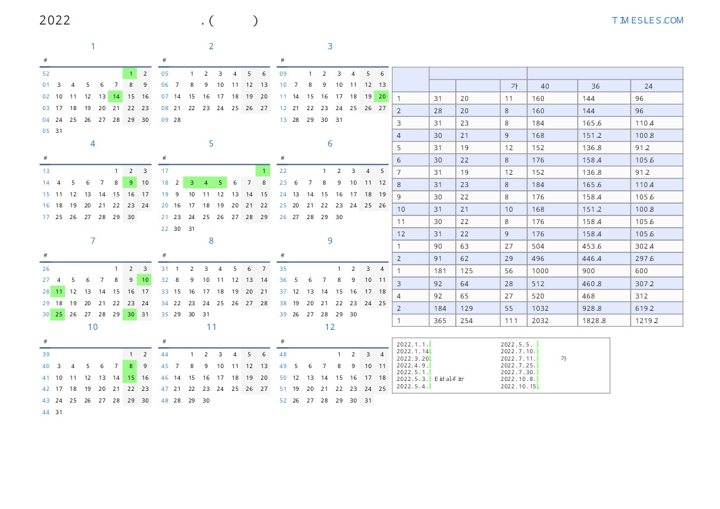Viewport: 720px width, 509px height.
Task: Select week number 22 in June
Action: click(283, 171)
